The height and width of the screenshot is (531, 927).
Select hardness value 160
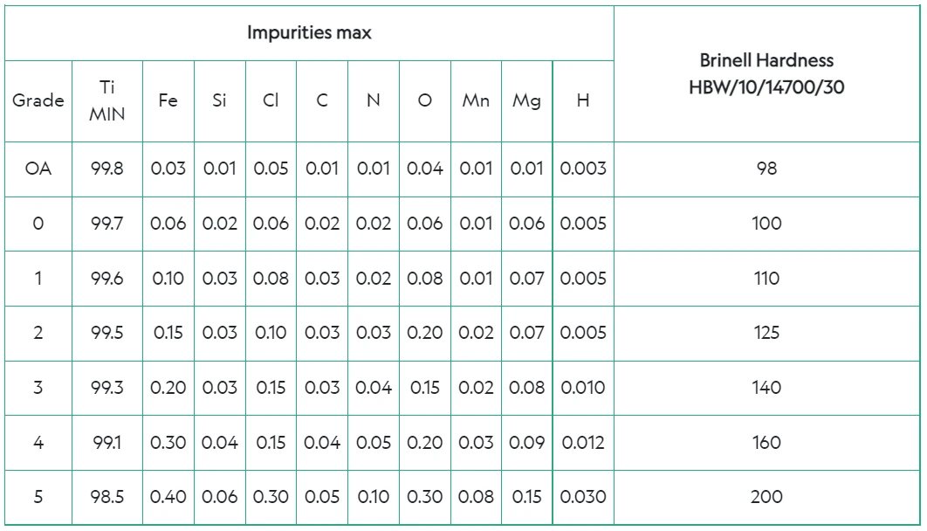click(766, 443)
